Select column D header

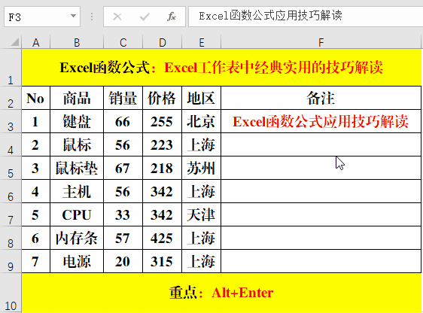[162, 42]
